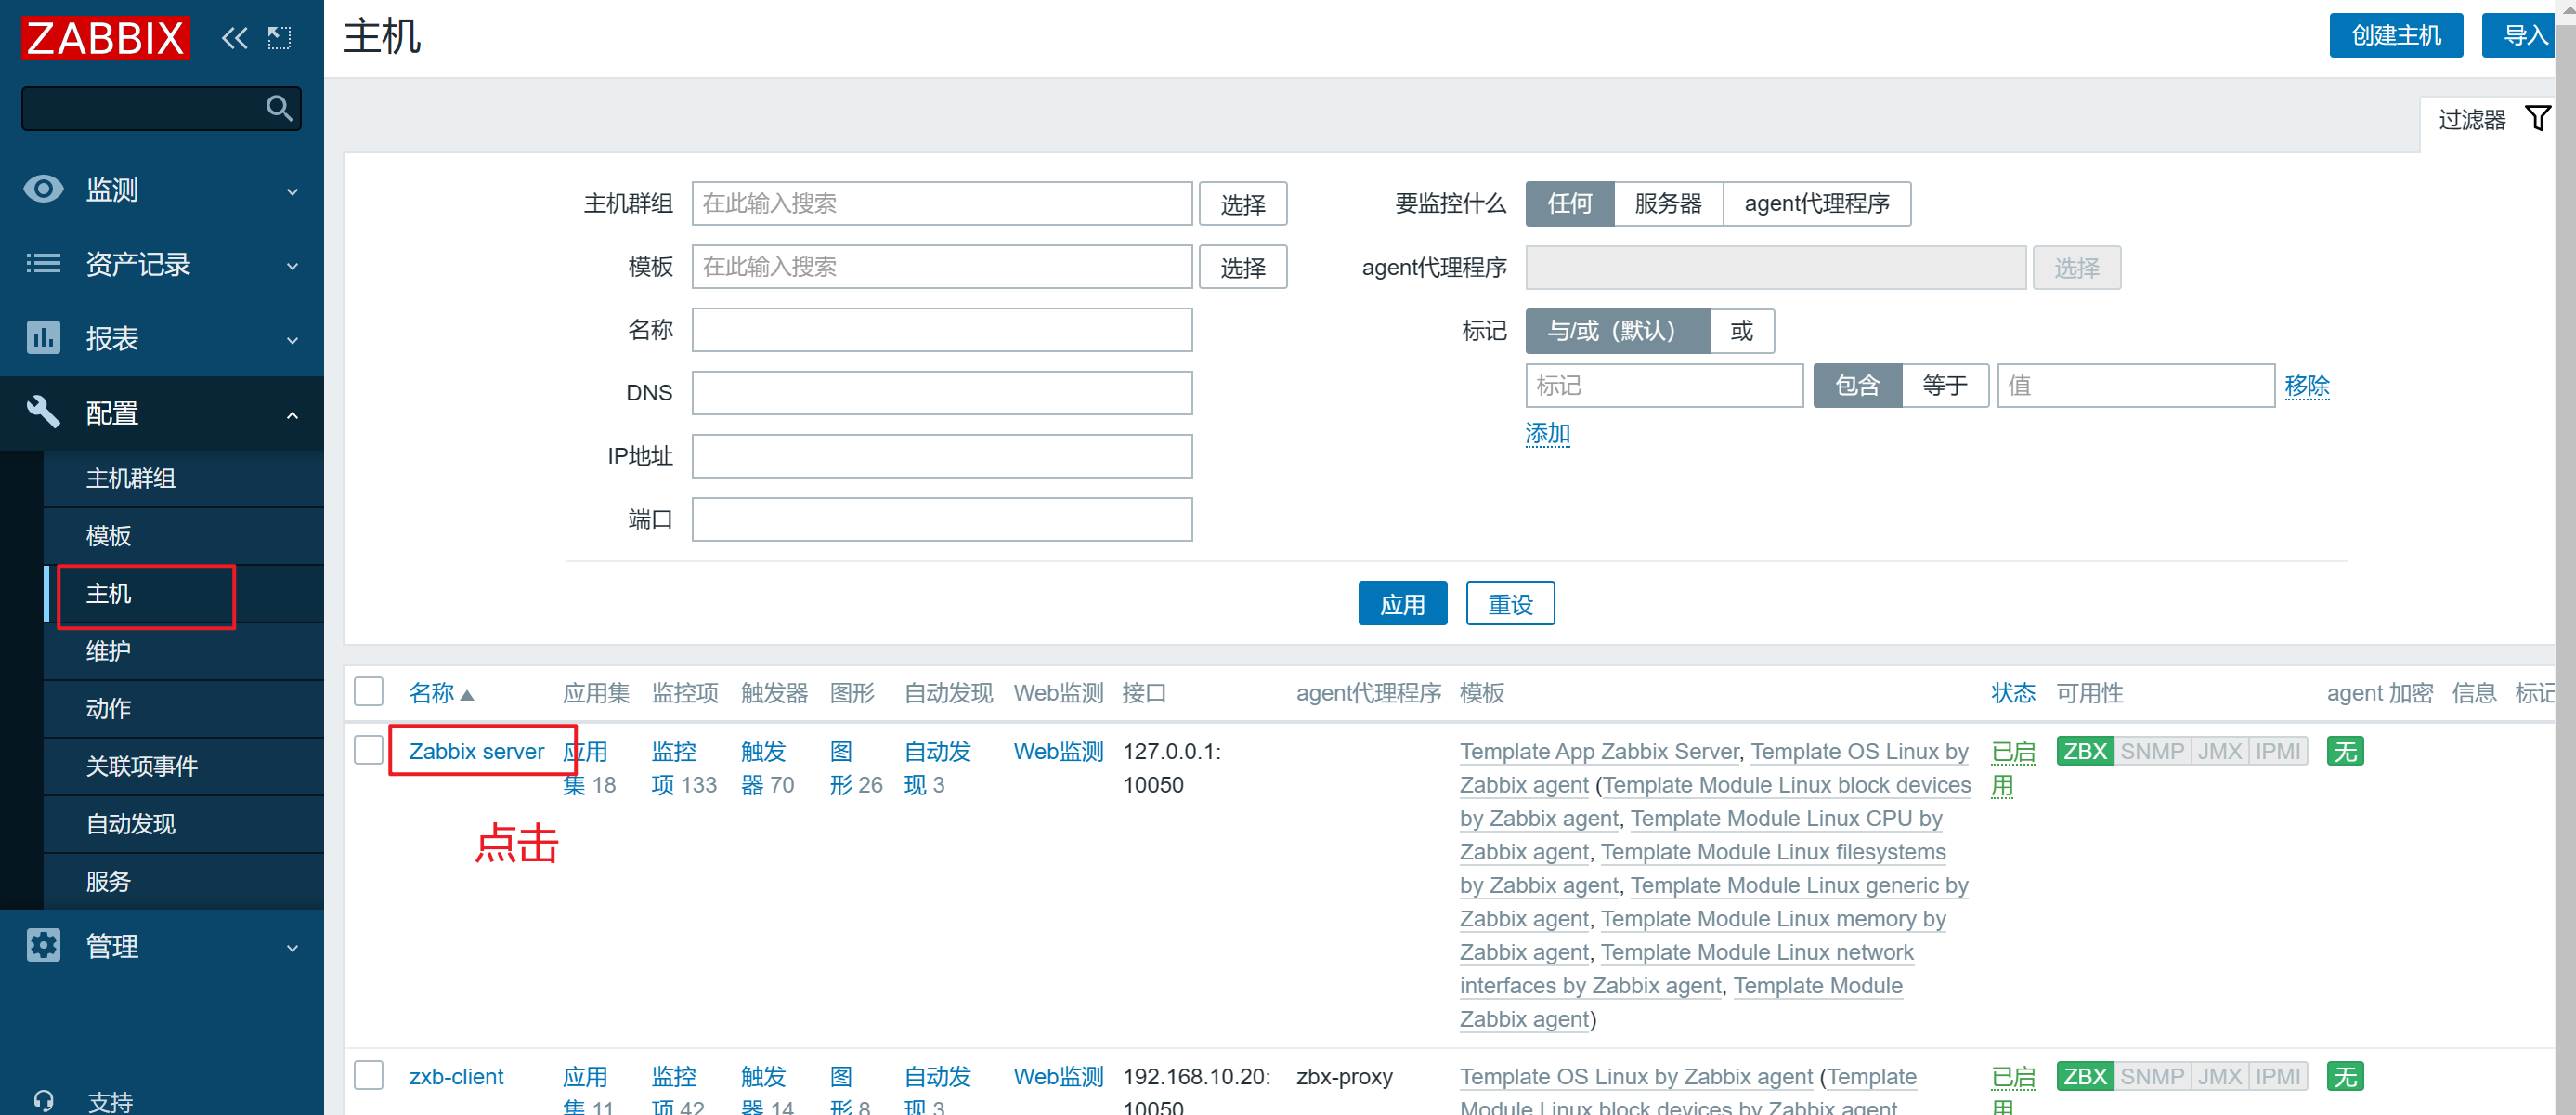
Task: Toggle kiosk mode sidebar icon
Action: coord(279,38)
